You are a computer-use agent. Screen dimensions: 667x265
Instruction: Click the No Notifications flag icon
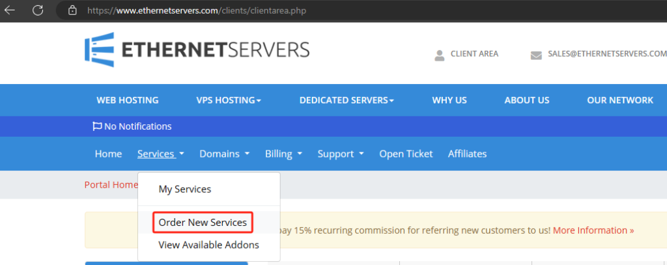click(98, 126)
